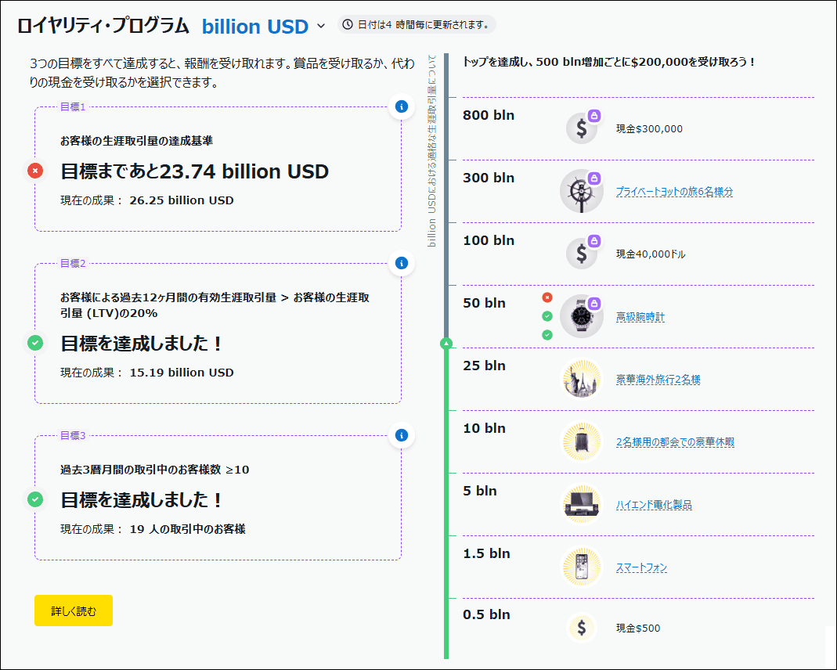Click the yacht wheel reward icon
The image size is (837, 670).
[x=581, y=191]
